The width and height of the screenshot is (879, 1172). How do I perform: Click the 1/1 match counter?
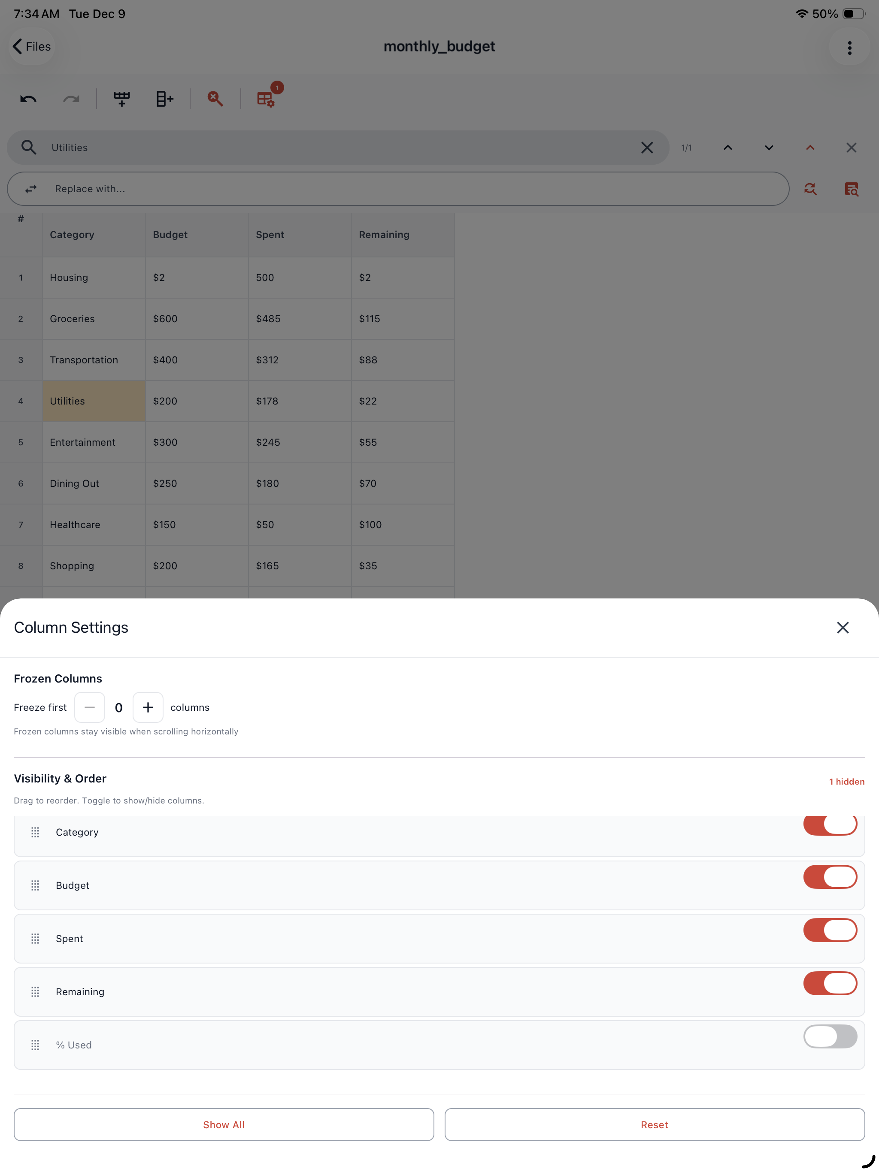(x=686, y=148)
